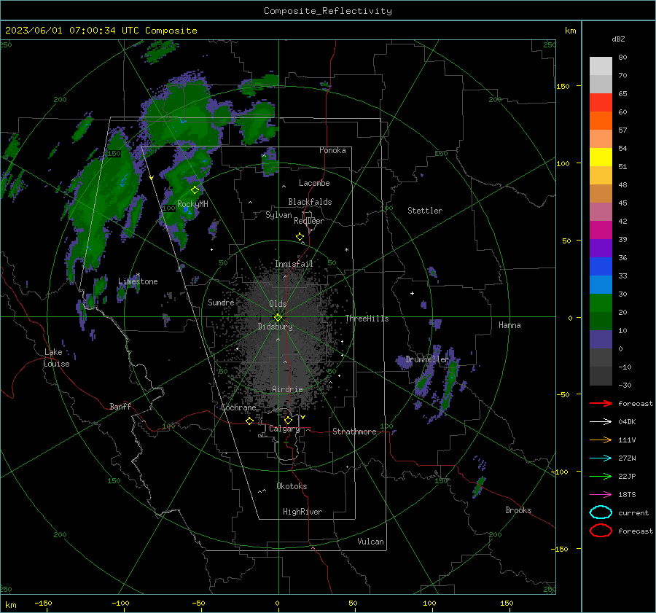This screenshot has width=656, height=613.
Task: Click the Okotoks city label
Action: click(x=292, y=486)
